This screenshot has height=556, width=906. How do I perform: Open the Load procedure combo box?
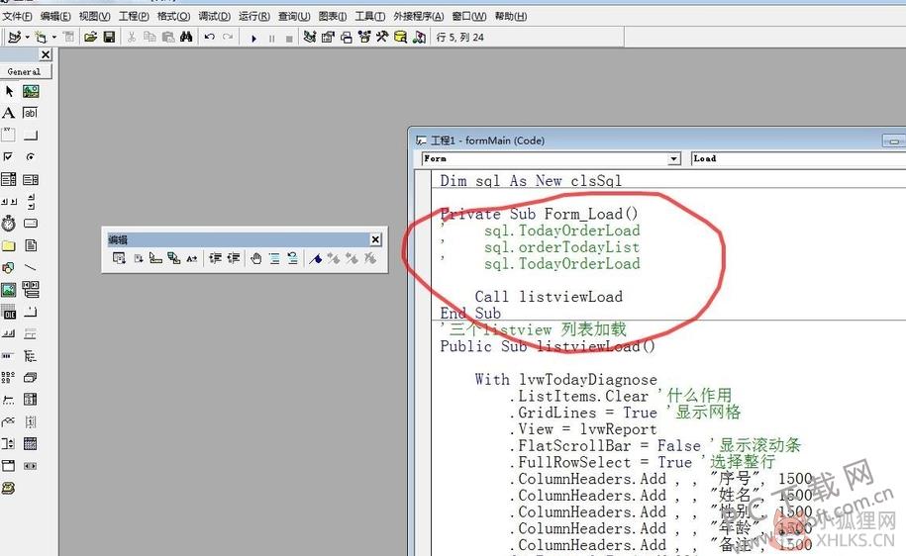tap(798, 158)
